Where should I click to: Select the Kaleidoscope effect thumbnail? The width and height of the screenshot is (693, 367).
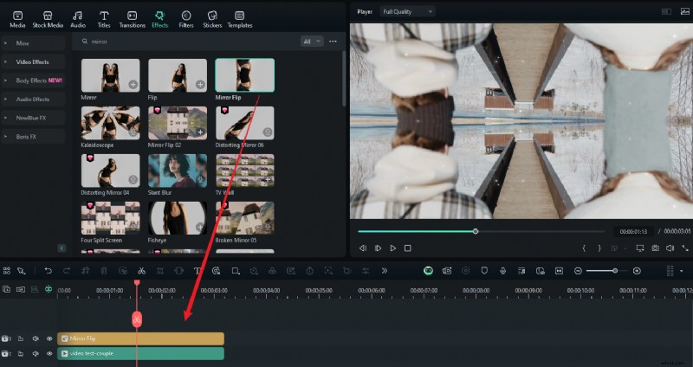pos(111,123)
